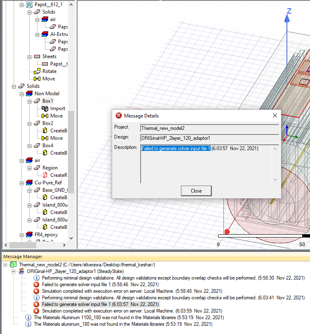Click the Non Model group icon
Screen dimensions: 310x334
(29, 94)
